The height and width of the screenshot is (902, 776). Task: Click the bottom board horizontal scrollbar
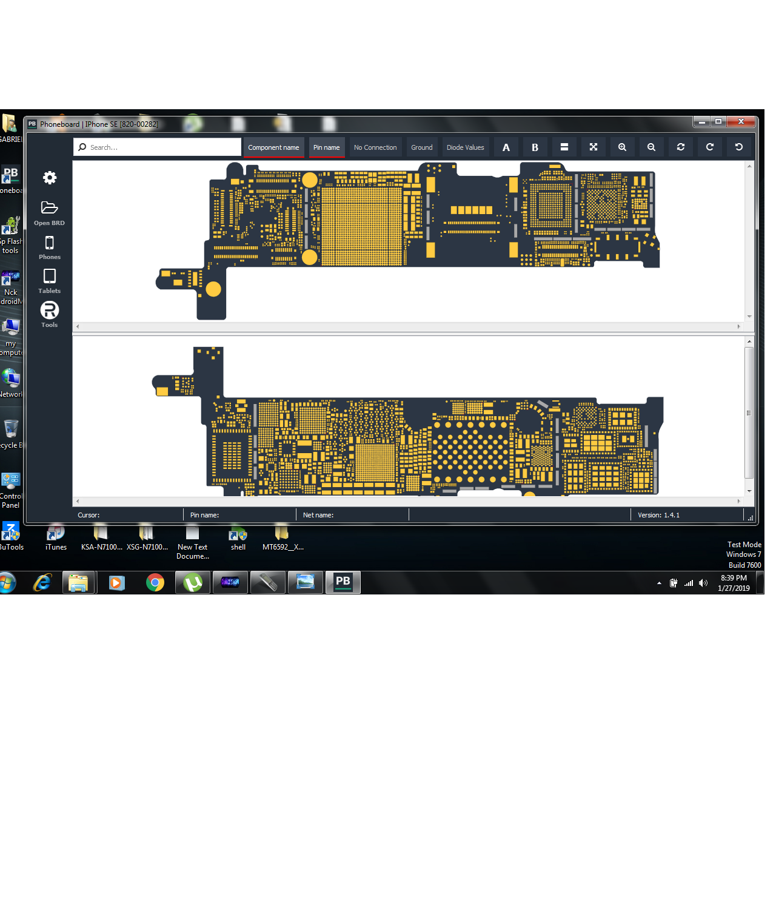(408, 501)
